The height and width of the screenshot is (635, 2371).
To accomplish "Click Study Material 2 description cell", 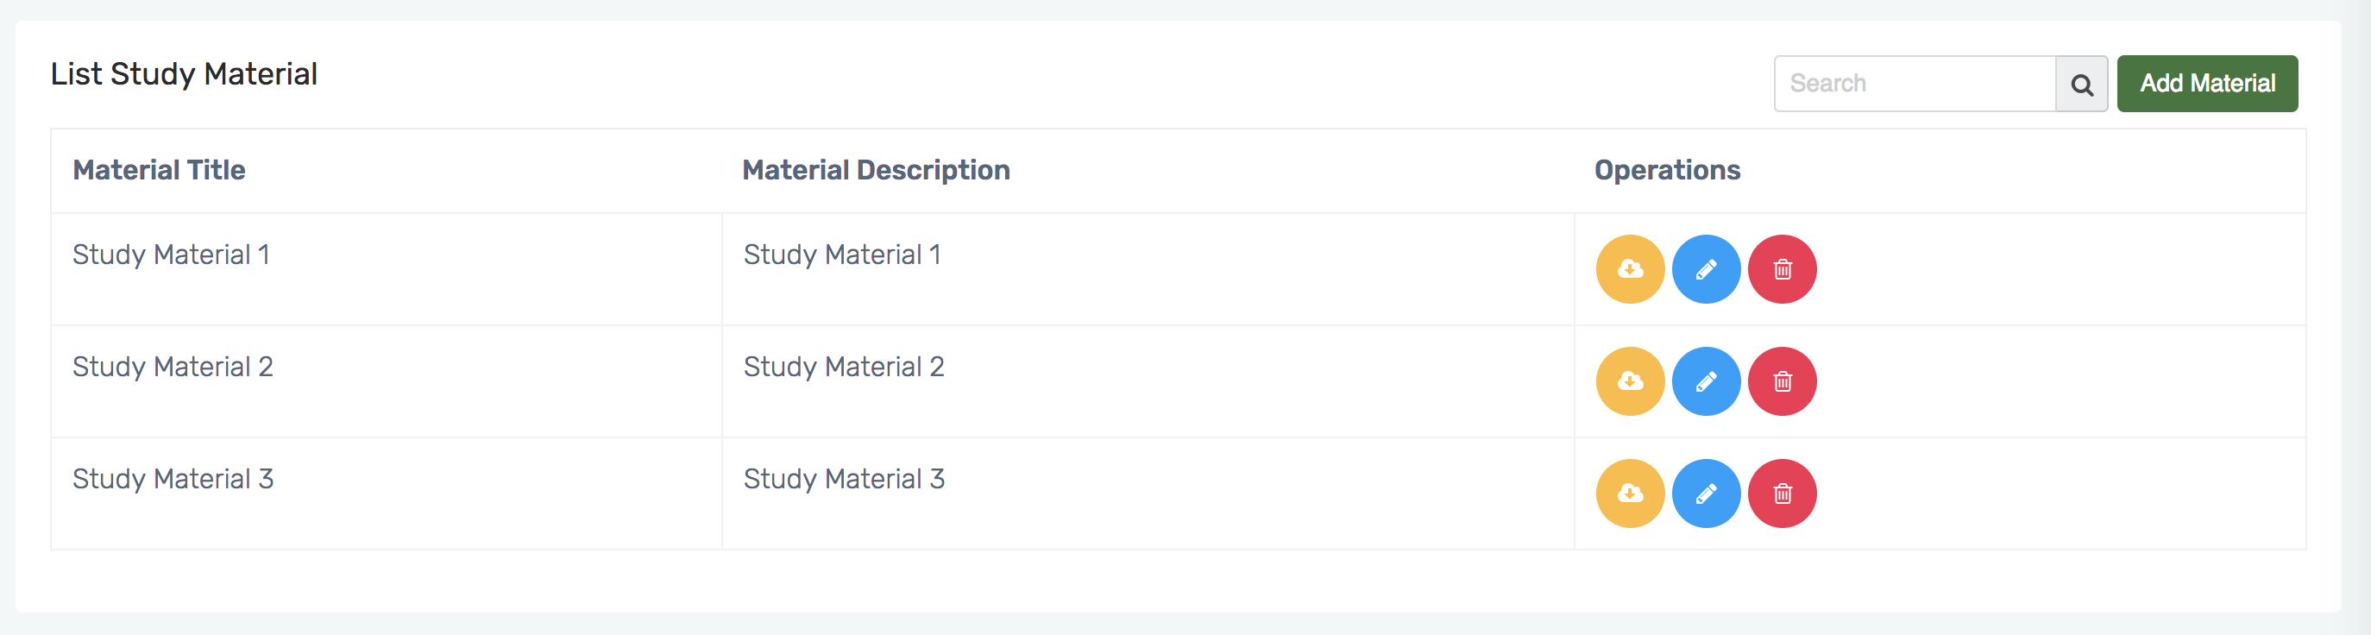I will [x=843, y=368].
